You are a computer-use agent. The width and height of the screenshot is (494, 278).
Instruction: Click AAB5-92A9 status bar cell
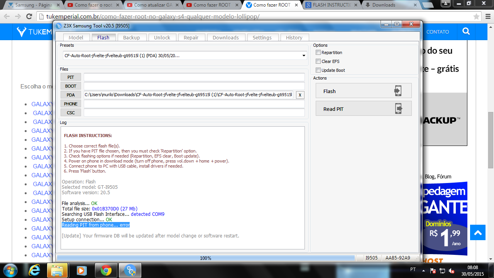398,258
